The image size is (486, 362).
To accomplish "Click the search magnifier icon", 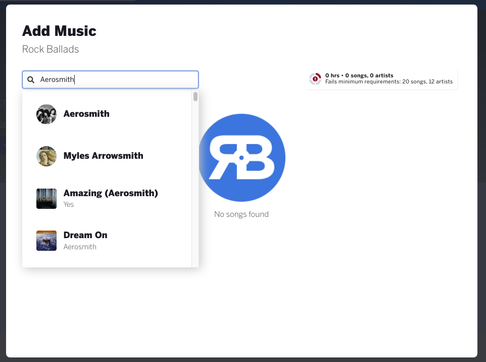I will [x=31, y=80].
